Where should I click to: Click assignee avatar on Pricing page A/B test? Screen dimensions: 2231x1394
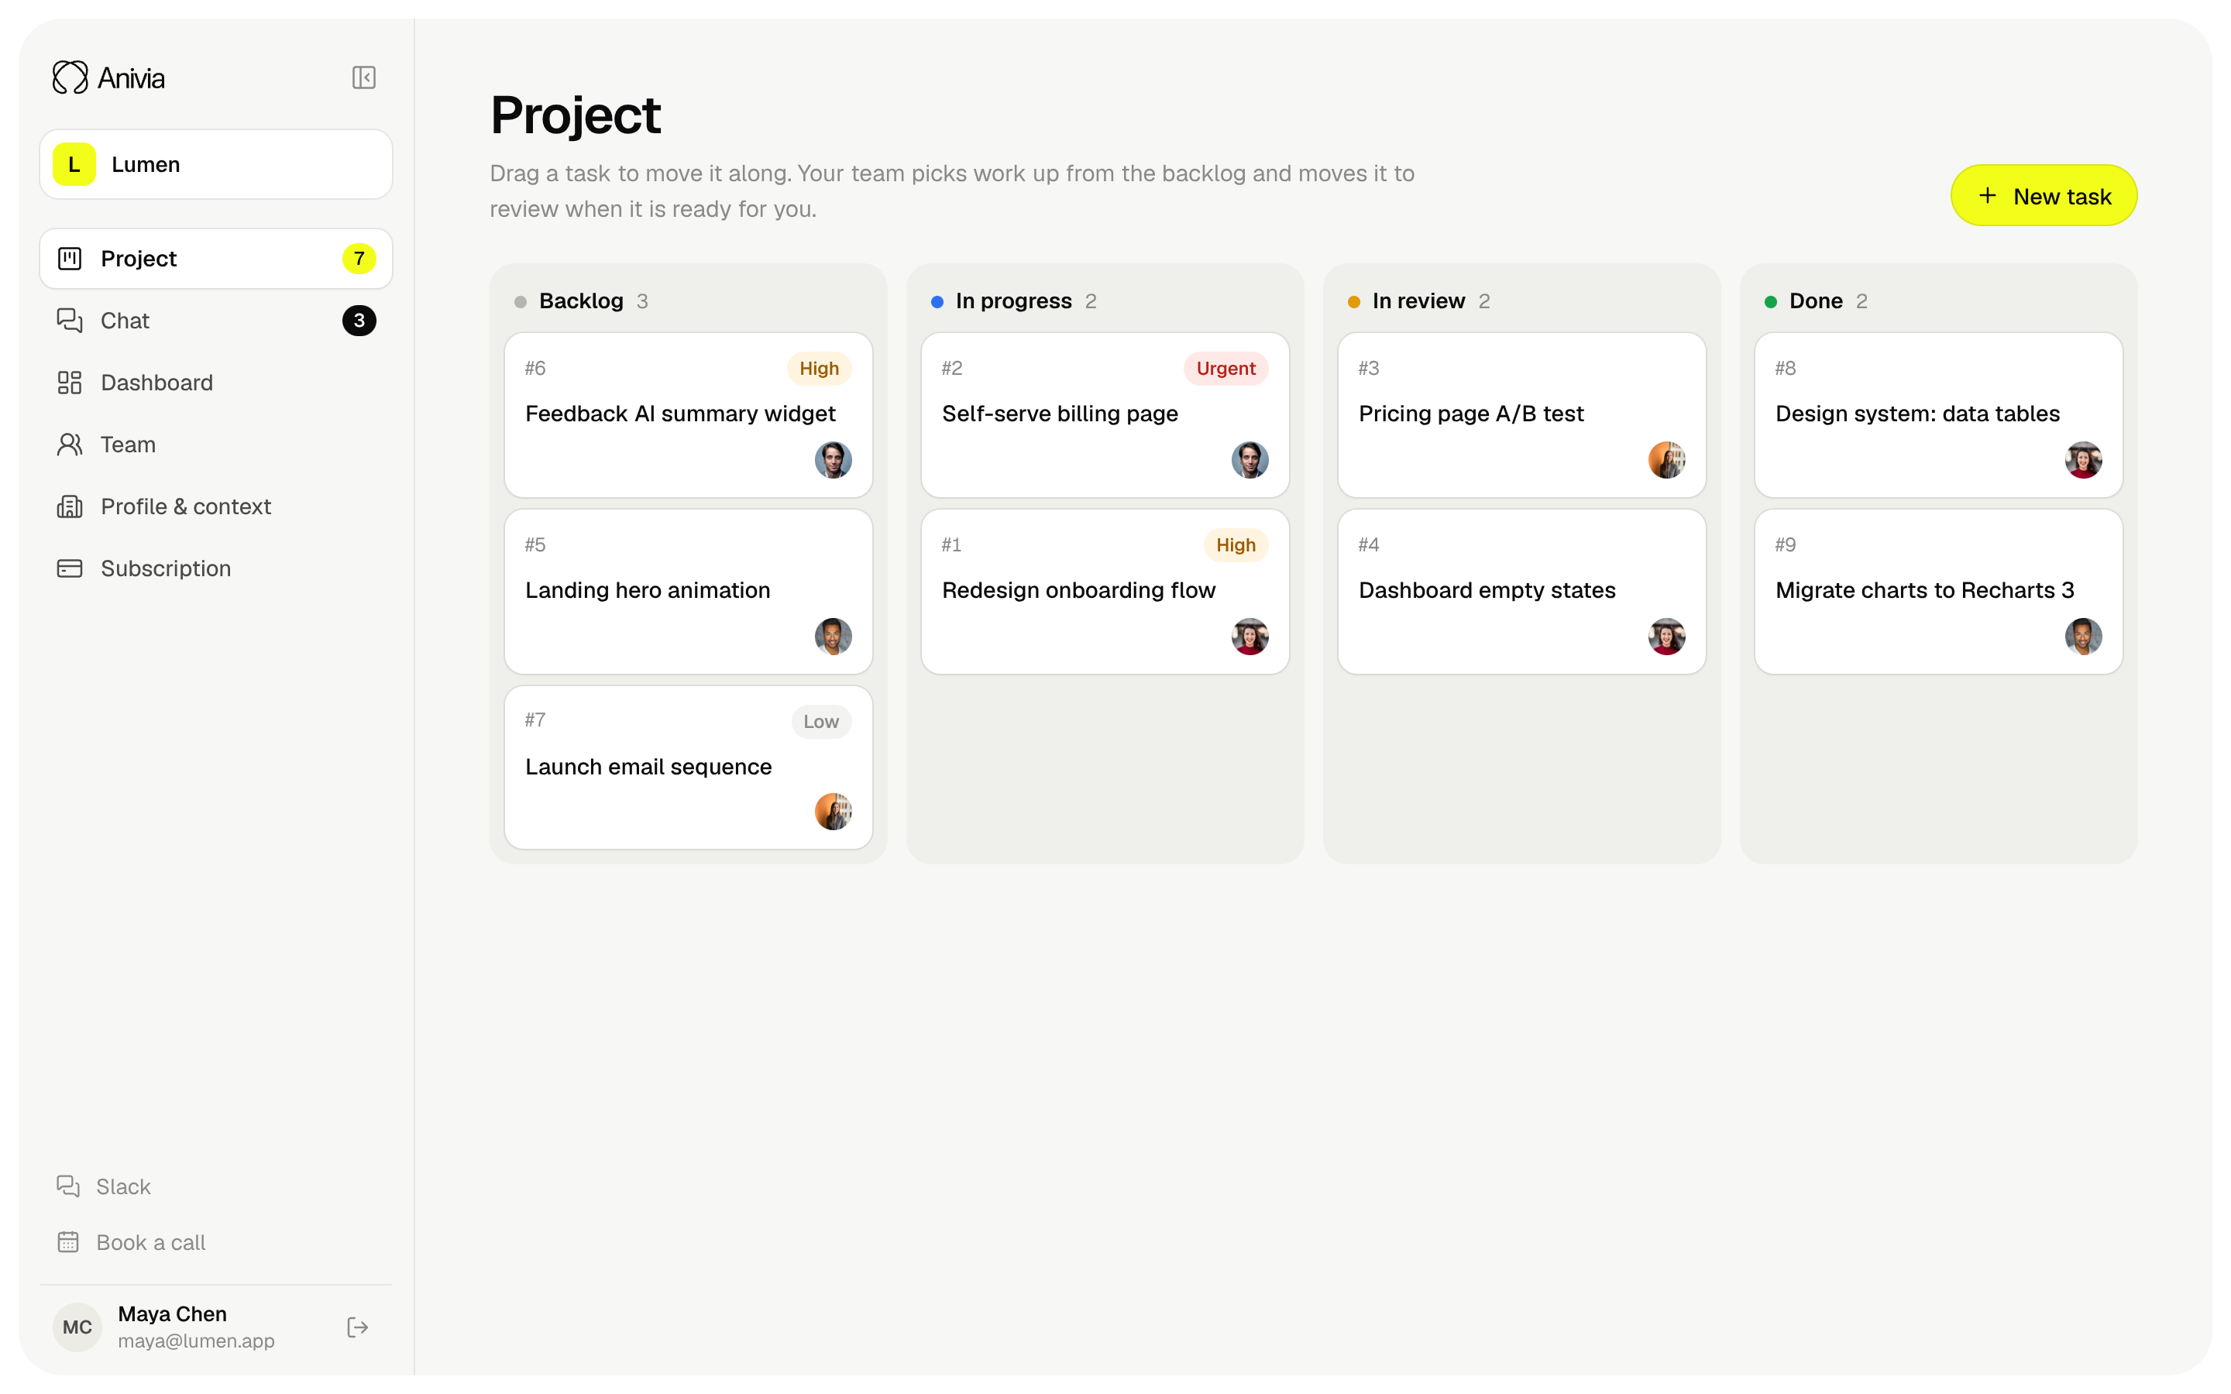pos(1666,460)
